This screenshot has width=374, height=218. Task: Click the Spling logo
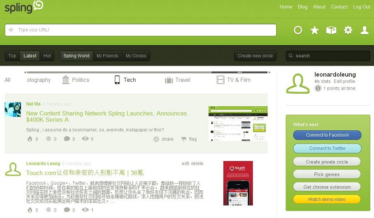click(24, 7)
